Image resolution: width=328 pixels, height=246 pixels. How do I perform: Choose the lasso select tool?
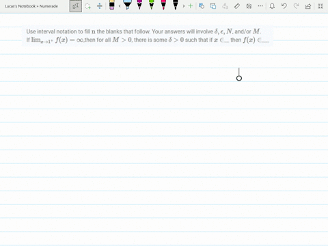pos(87,6)
